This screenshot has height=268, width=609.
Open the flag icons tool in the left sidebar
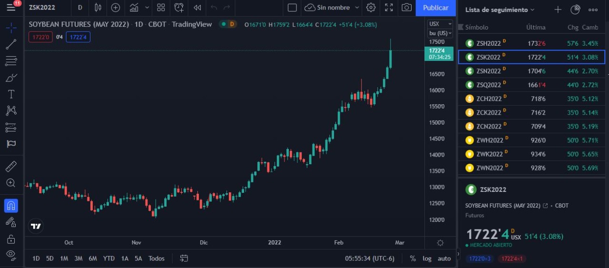11,143
